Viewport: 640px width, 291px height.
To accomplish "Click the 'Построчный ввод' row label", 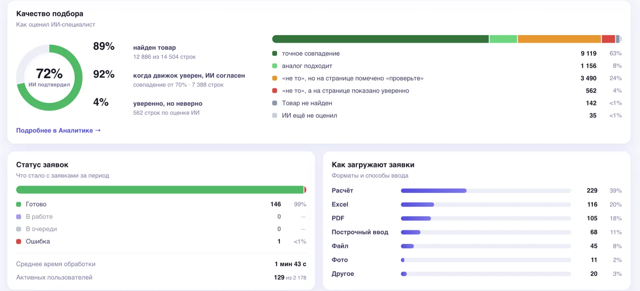I will point(360,232).
